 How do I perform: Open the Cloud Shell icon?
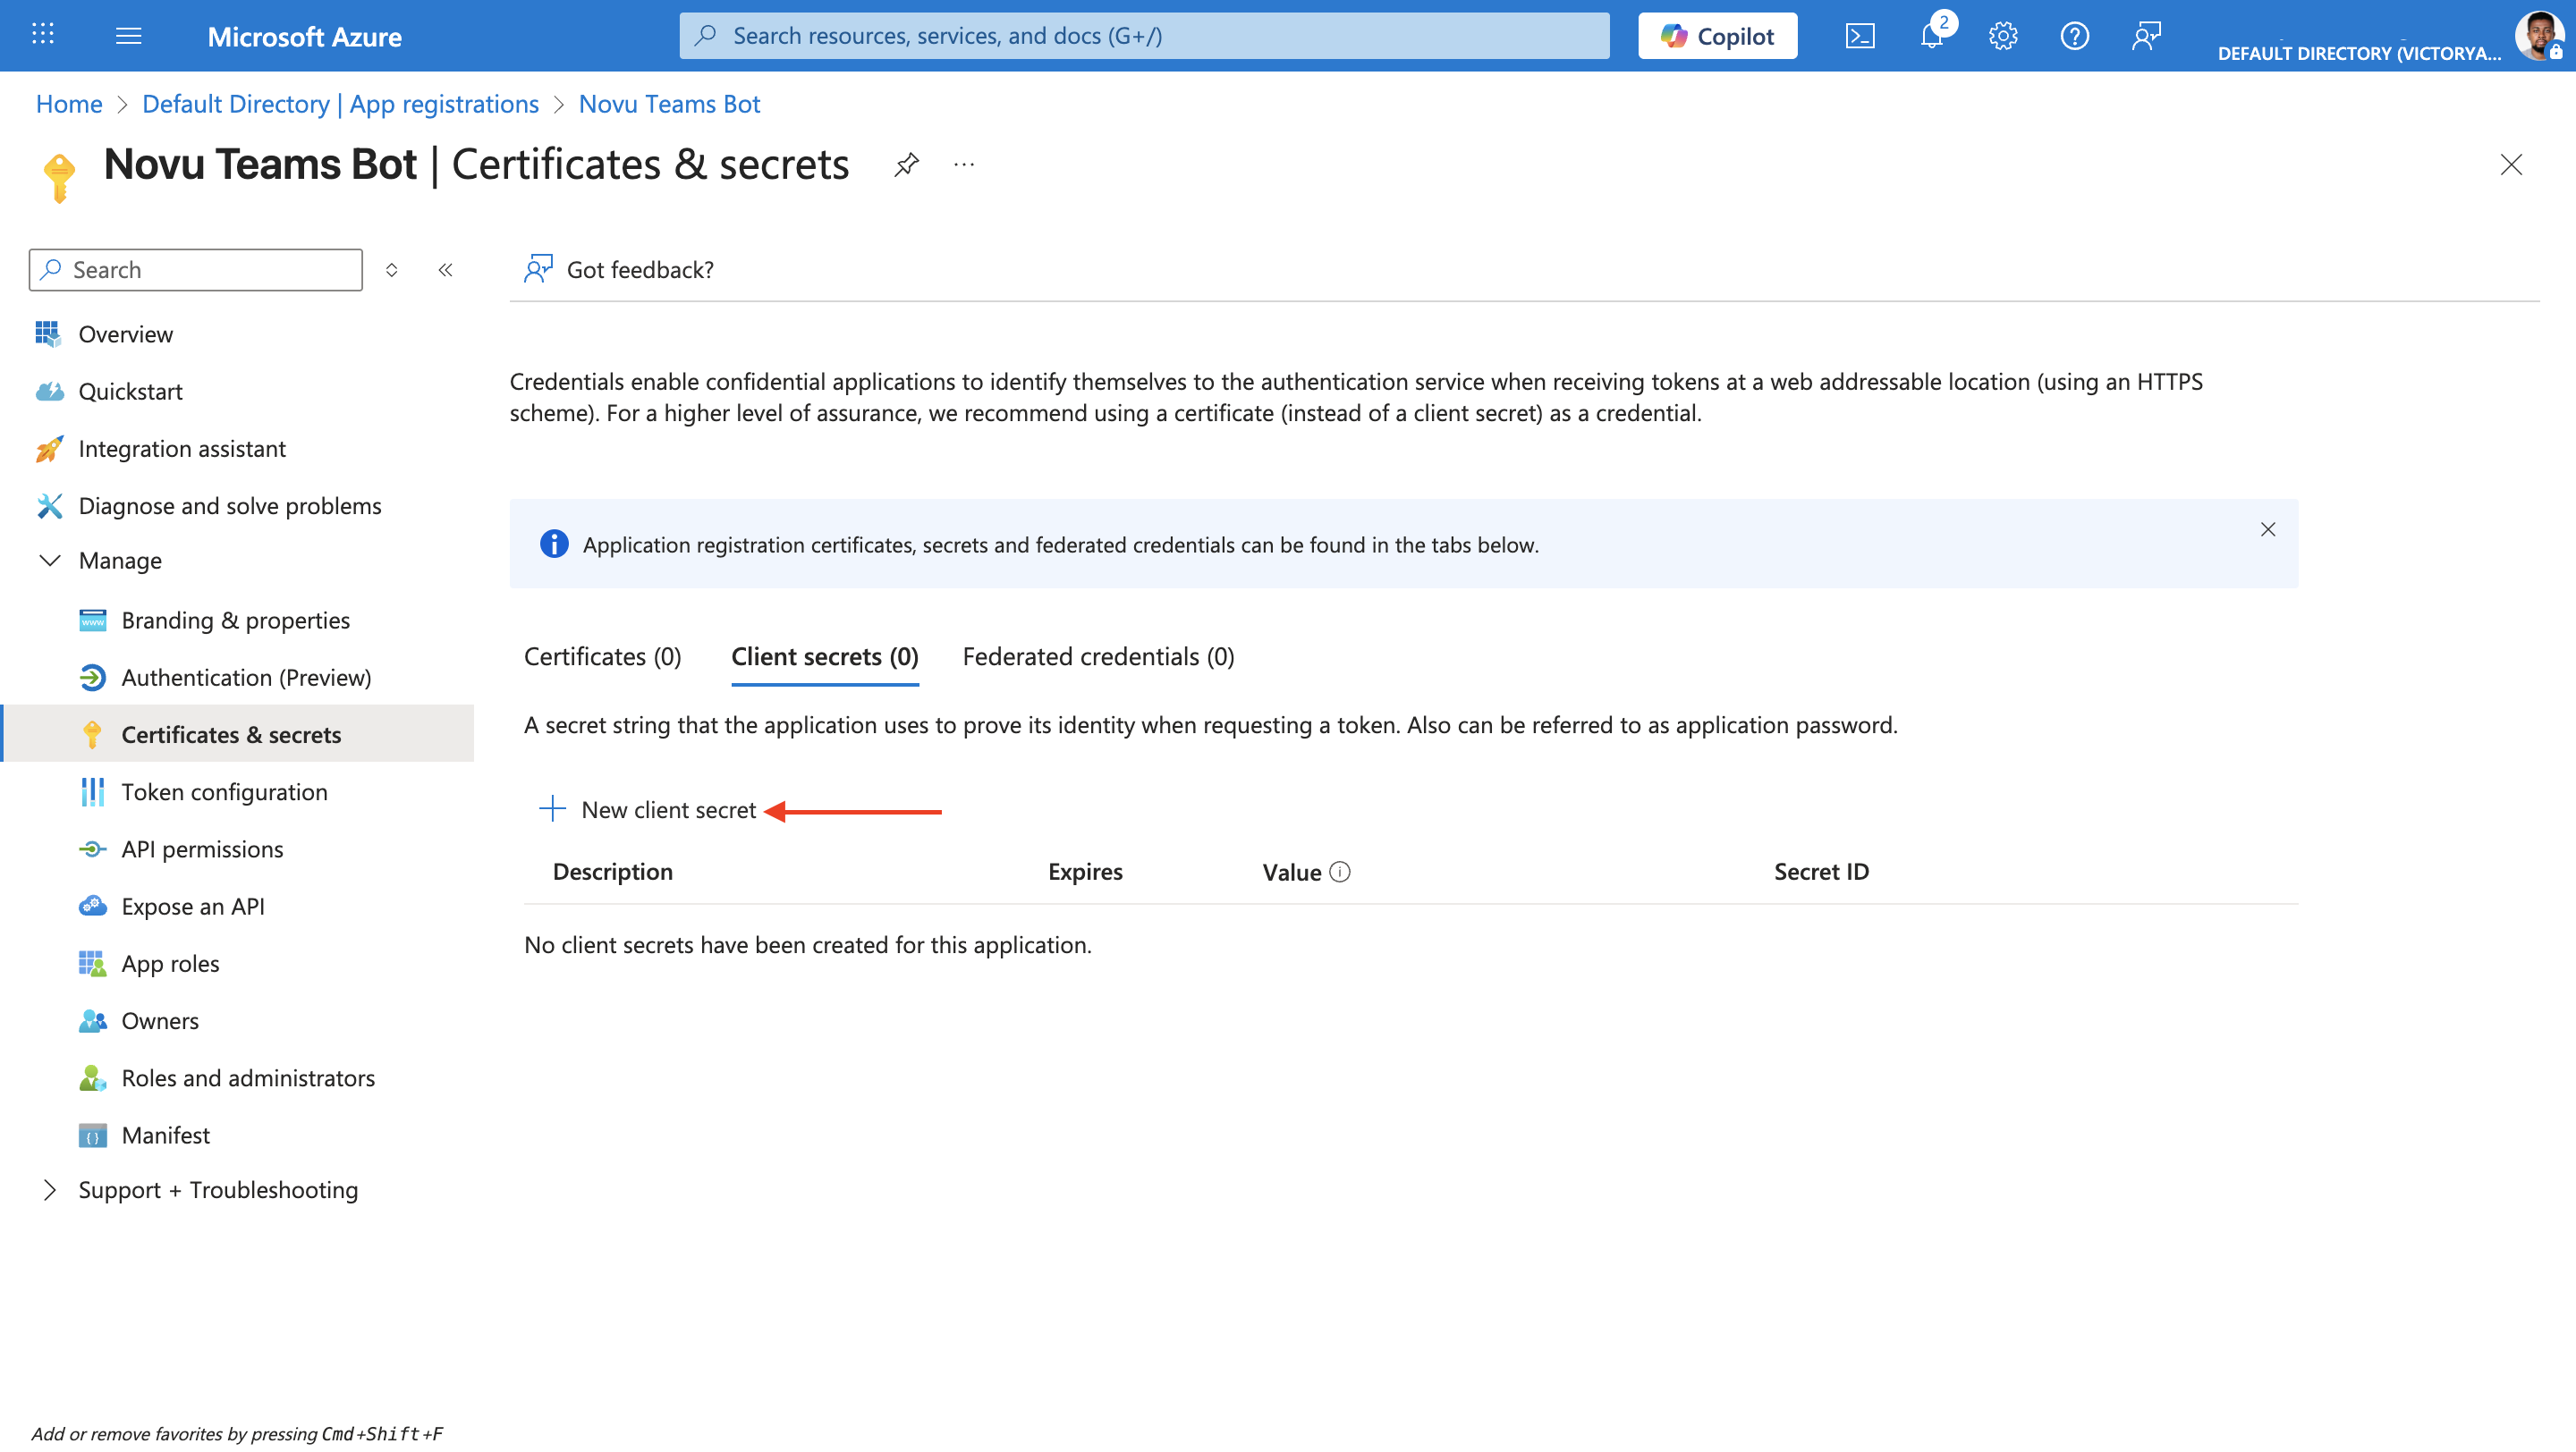1859,37
